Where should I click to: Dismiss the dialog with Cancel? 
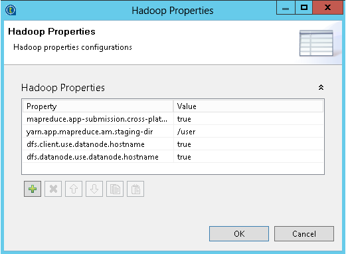click(x=304, y=233)
